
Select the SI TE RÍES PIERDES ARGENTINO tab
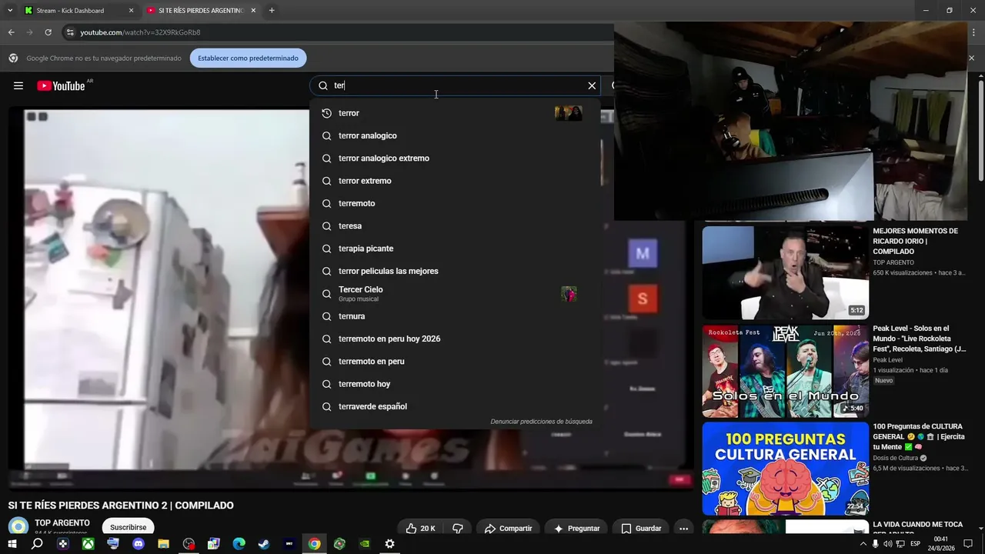coord(202,11)
